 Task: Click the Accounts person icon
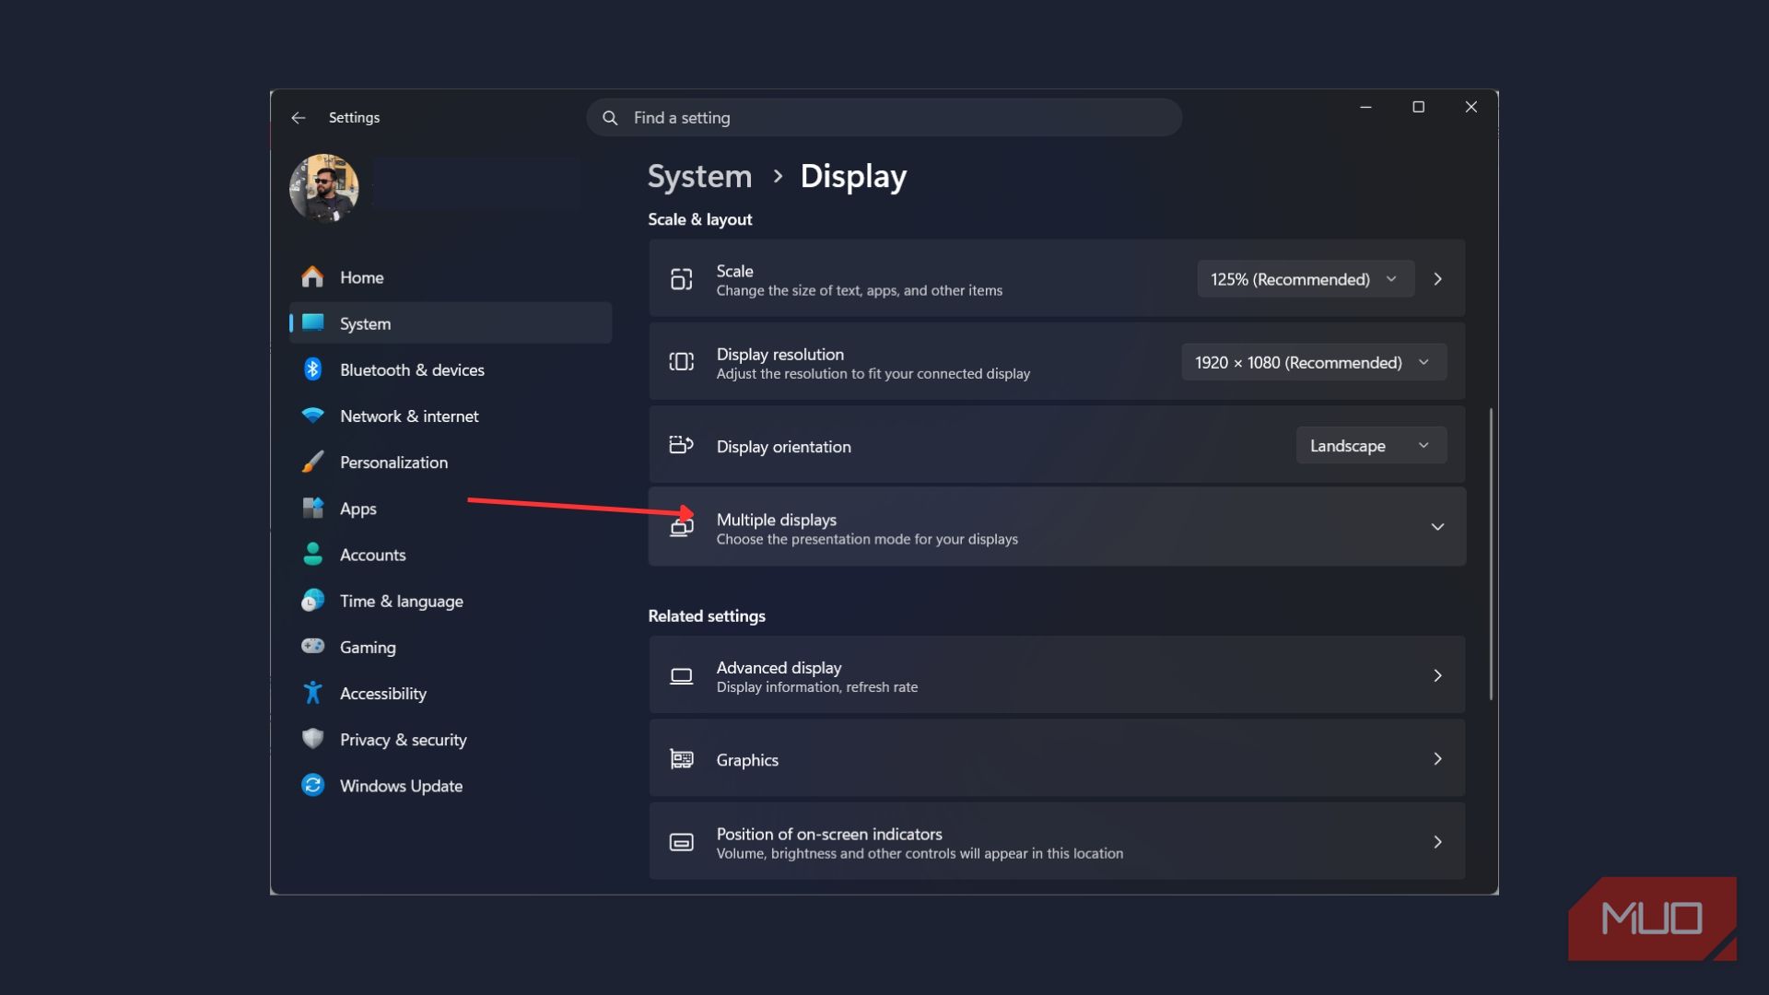tap(312, 554)
